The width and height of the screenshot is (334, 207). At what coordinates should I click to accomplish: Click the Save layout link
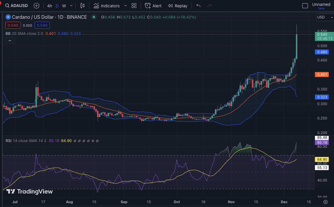pos(321,8)
